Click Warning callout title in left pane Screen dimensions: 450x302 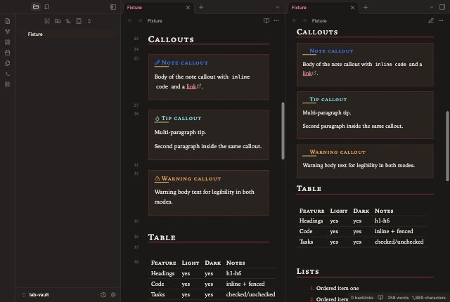tap(191, 179)
